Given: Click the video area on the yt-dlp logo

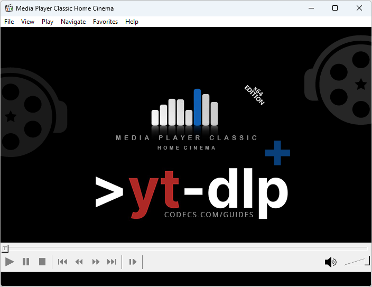Looking at the screenshot, I should tap(192, 193).
